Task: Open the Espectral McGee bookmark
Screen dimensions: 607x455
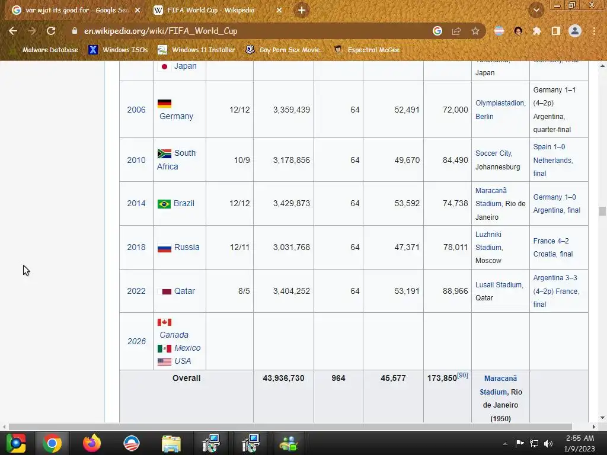Action: pyautogui.click(x=367, y=50)
